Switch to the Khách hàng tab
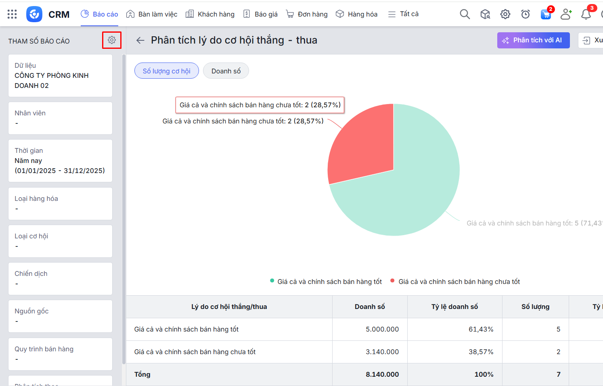This screenshot has height=386, width=603. coord(210,14)
